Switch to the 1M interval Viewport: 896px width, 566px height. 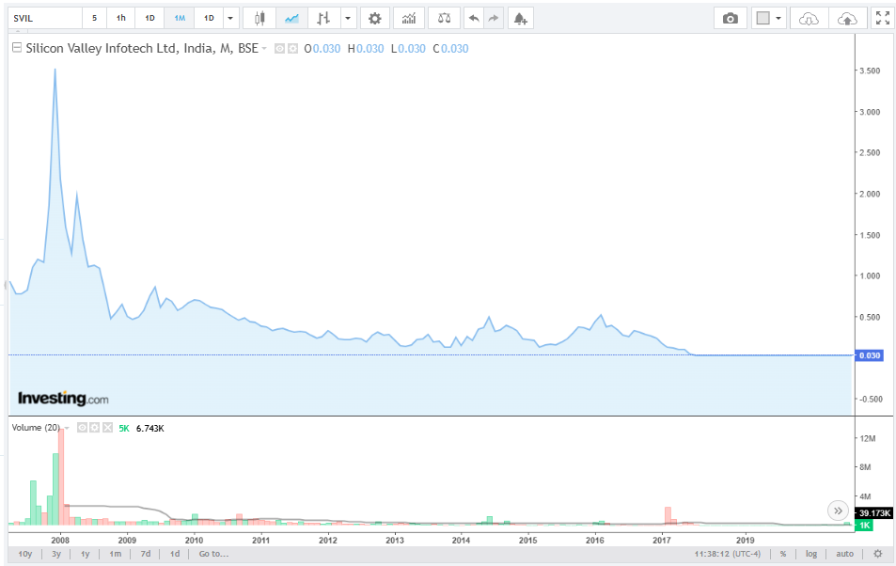(180, 18)
